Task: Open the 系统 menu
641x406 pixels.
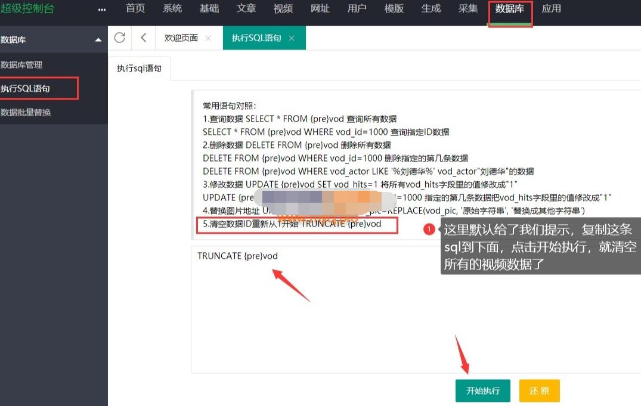Action: 172,9
